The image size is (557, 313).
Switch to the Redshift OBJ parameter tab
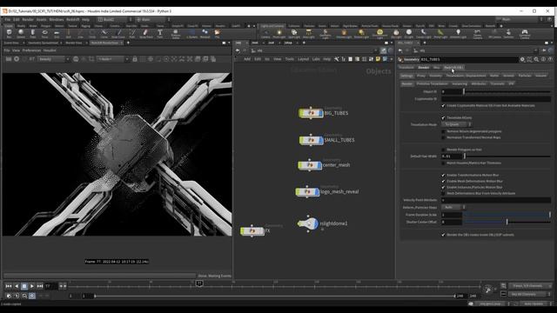click(x=453, y=68)
